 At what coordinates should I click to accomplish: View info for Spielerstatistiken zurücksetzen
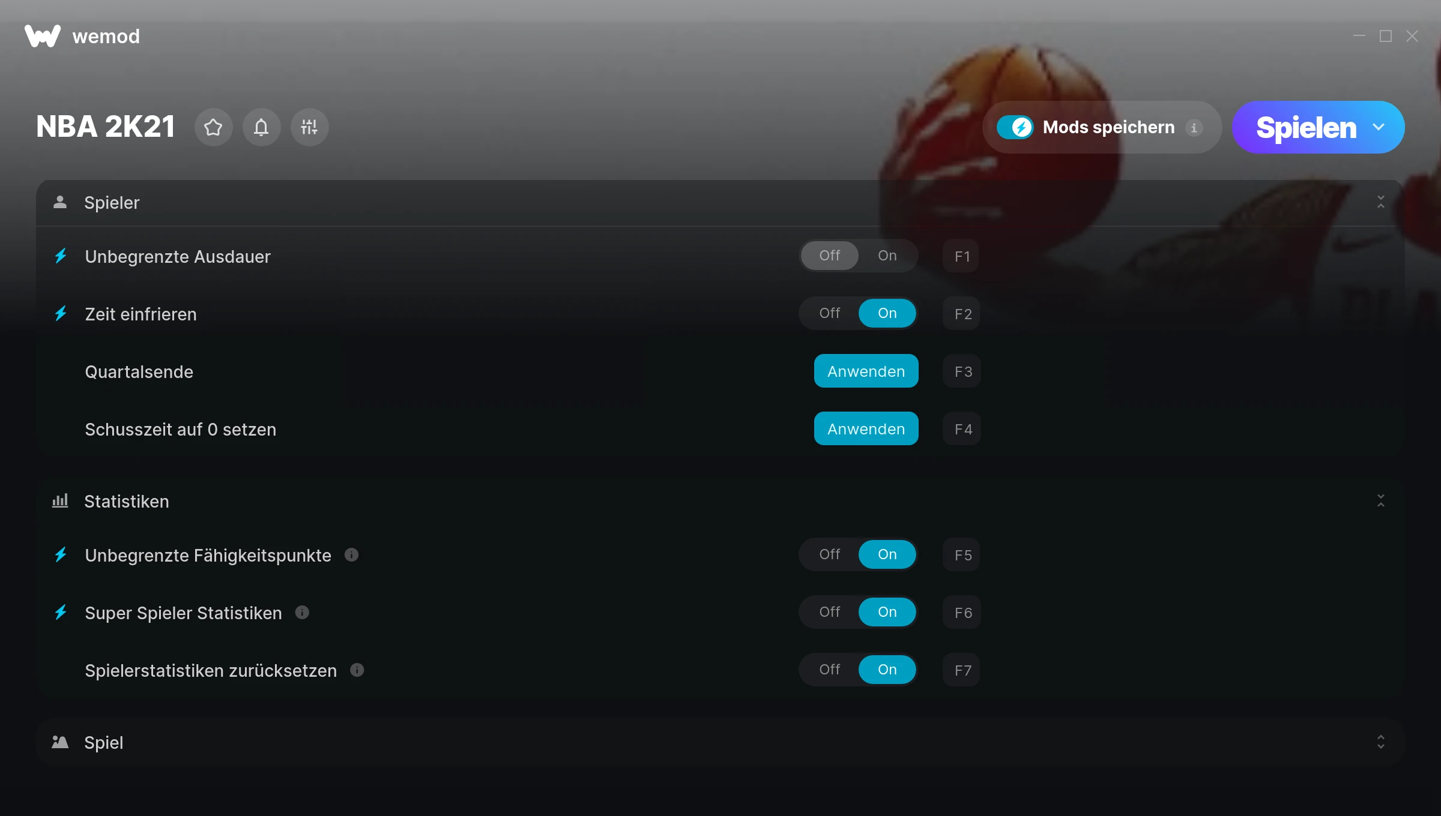[357, 670]
